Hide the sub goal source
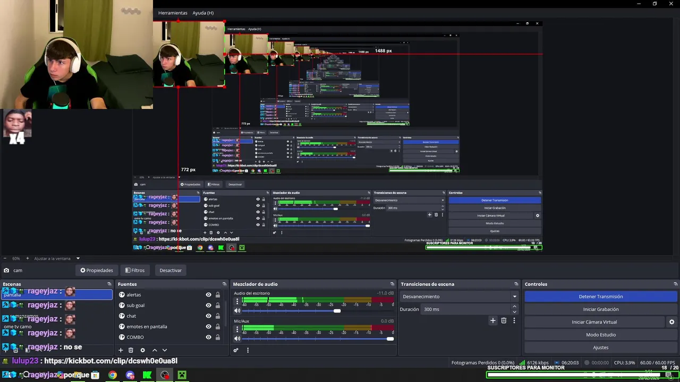Viewport: 680px width, 382px height. pyautogui.click(x=208, y=305)
